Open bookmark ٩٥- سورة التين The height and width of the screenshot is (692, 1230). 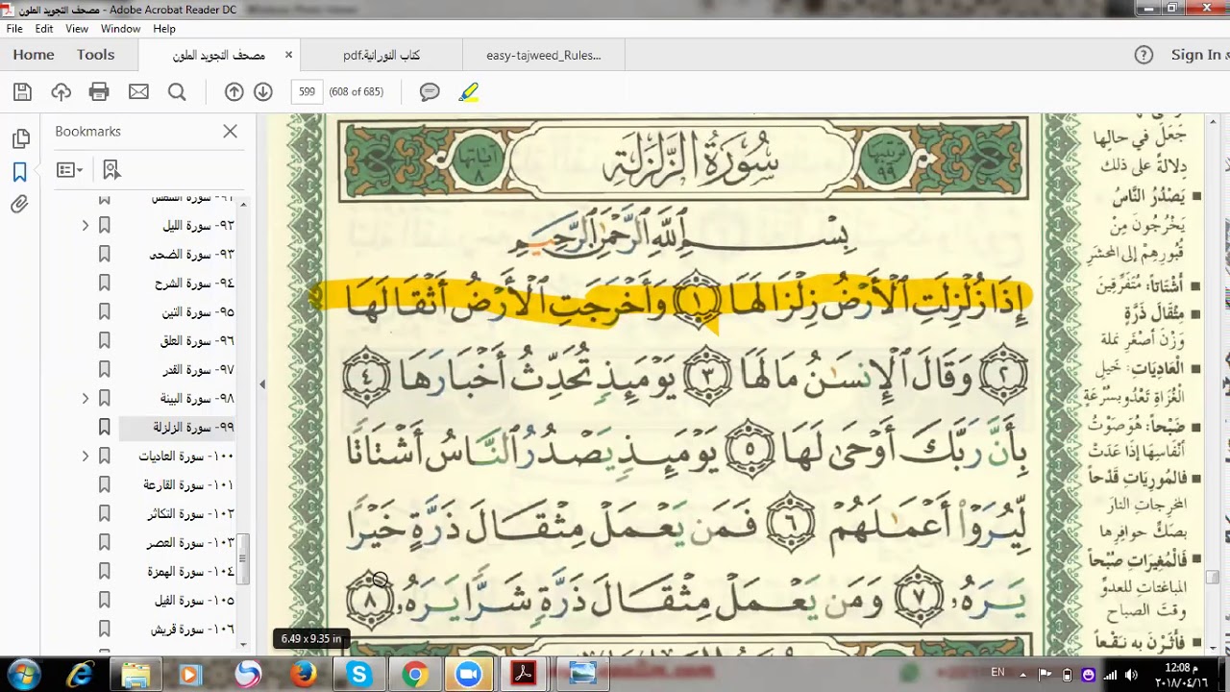[x=198, y=312]
